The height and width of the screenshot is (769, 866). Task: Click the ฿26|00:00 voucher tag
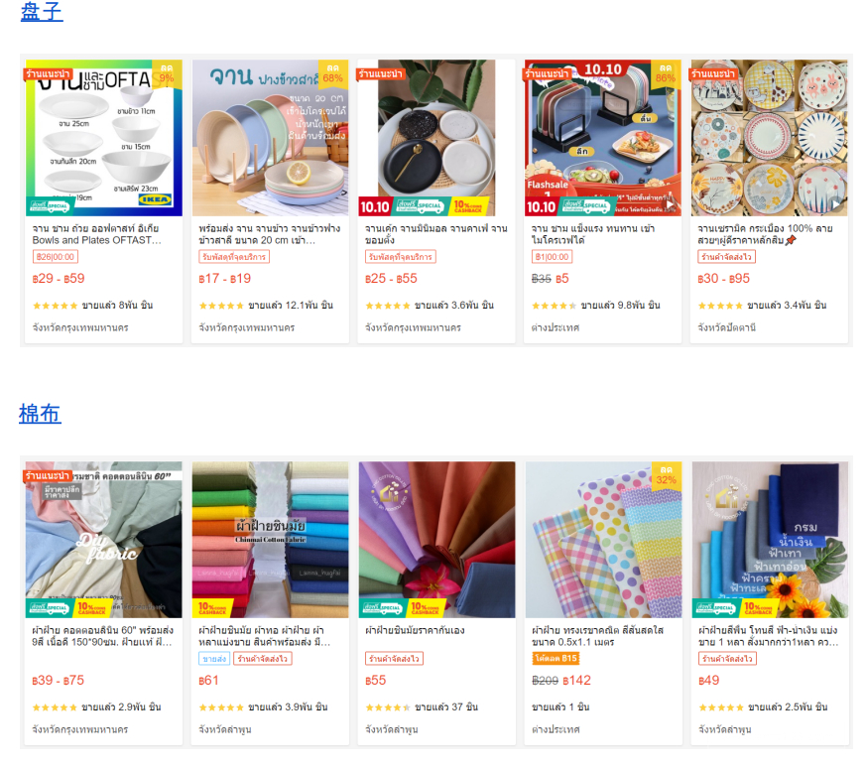(56, 257)
